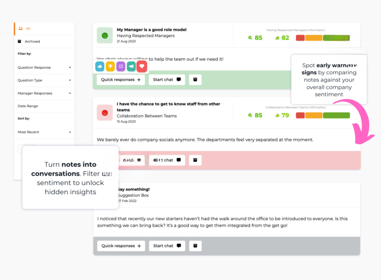This screenshot has width=381, height=280.
Task: Choose the purple checklist quick response
Action: [x=121, y=66]
